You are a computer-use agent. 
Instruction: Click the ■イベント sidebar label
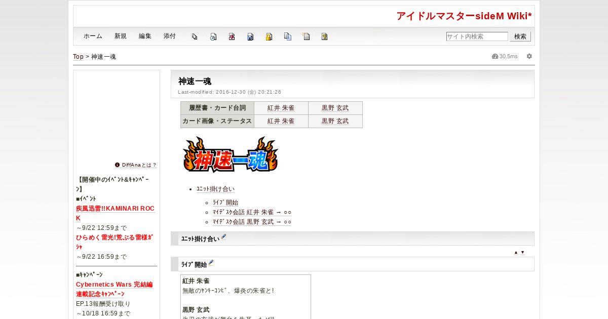pyautogui.click(x=86, y=198)
